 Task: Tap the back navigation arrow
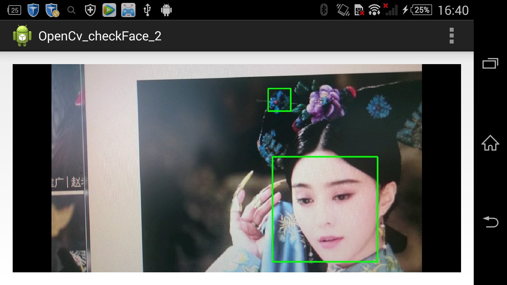pyautogui.click(x=490, y=222)
